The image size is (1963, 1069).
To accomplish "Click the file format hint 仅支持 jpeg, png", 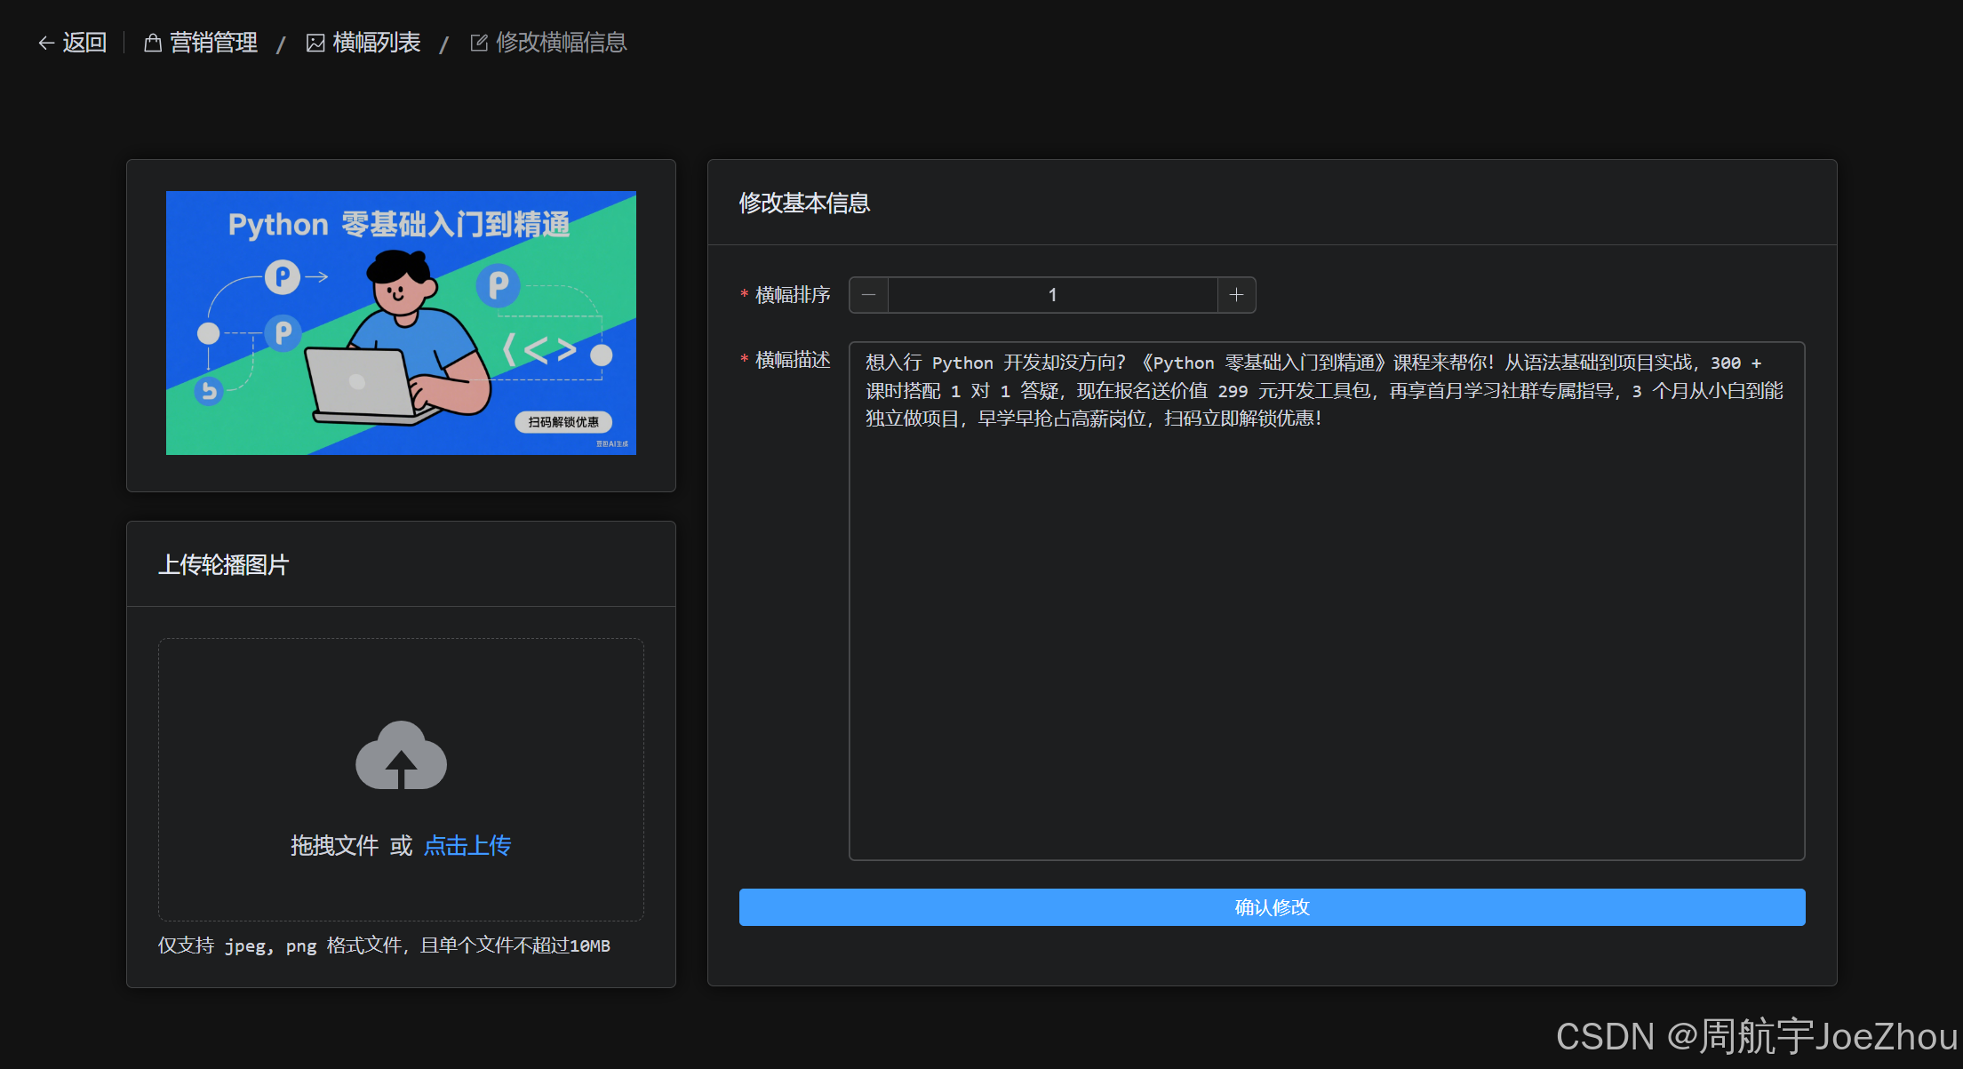I will tap(384, 945).
